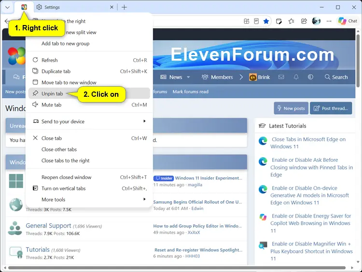The height and width of the screenshot is (272, 362).
Task: Open the conversations envelope icon
Action: click(281, 77)
